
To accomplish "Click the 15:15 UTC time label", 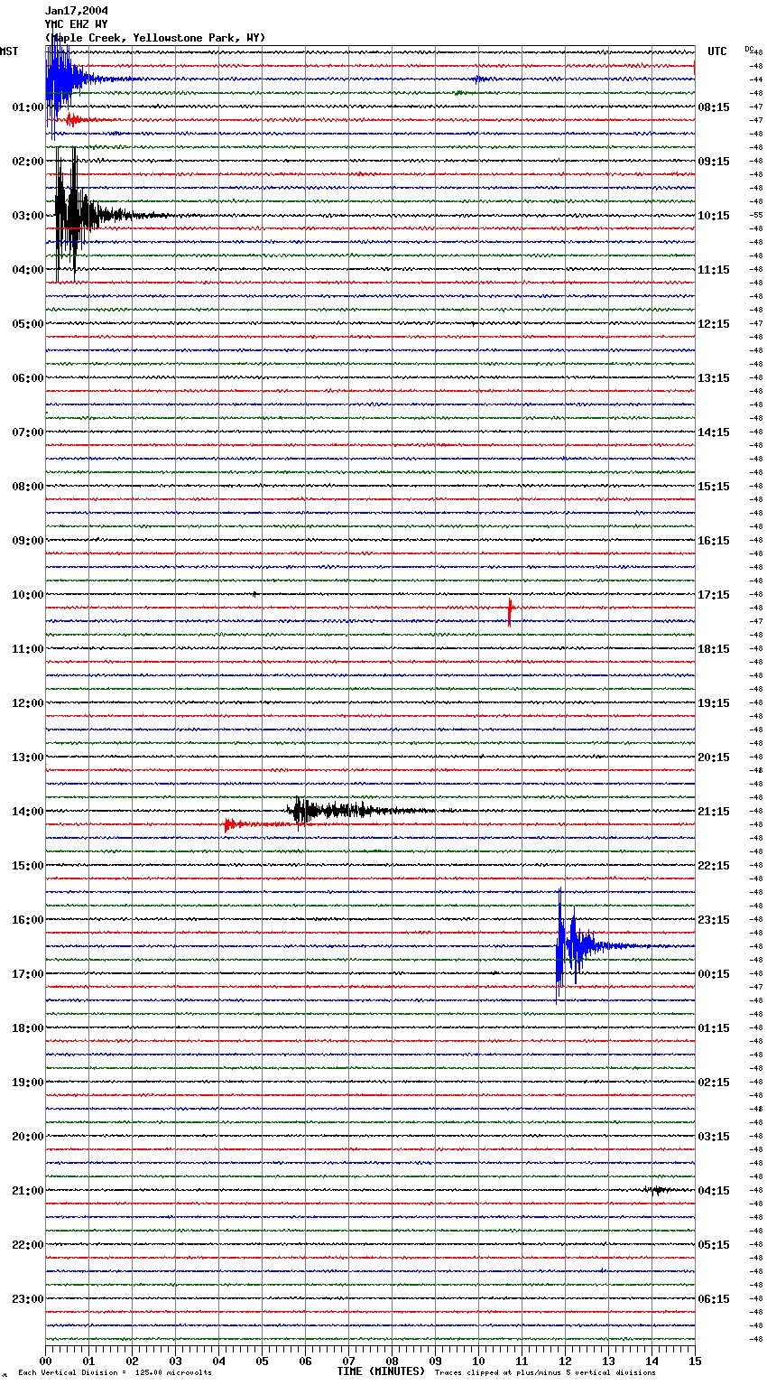I will 714,486.
